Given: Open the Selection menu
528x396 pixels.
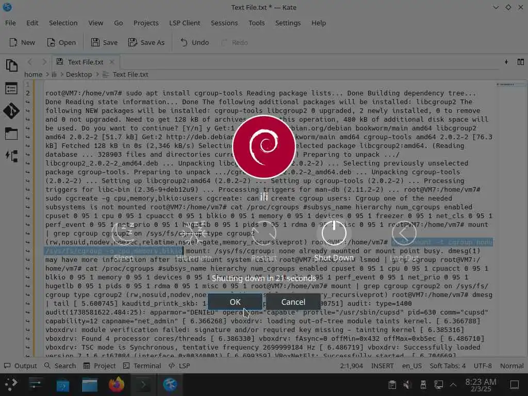Looking at the screenshot, I should coord(63,23).
